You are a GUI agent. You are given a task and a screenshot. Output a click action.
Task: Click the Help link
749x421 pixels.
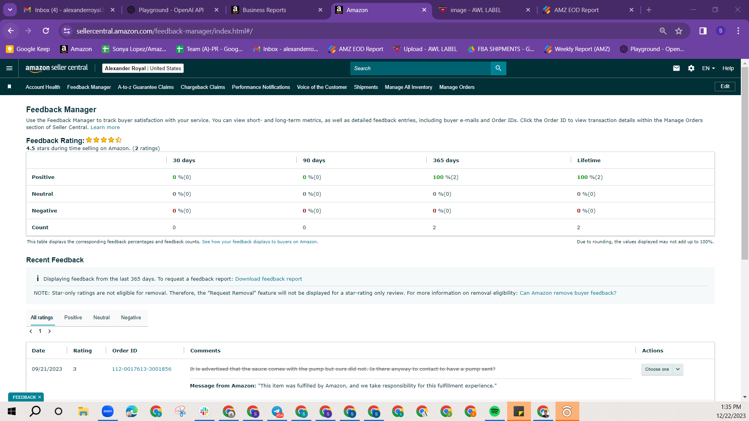tap(728, 68)
